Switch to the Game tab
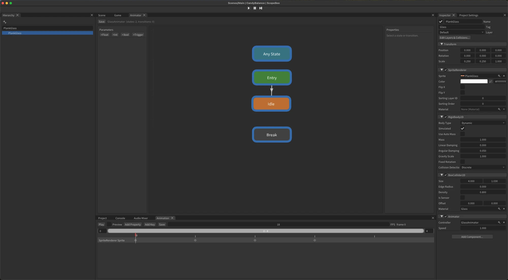Viewport: 508px width, 280px height. (x=118, y=15)
